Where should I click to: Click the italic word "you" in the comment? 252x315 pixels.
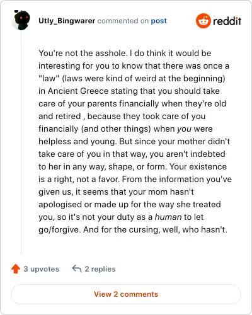(x=184, y=129)
